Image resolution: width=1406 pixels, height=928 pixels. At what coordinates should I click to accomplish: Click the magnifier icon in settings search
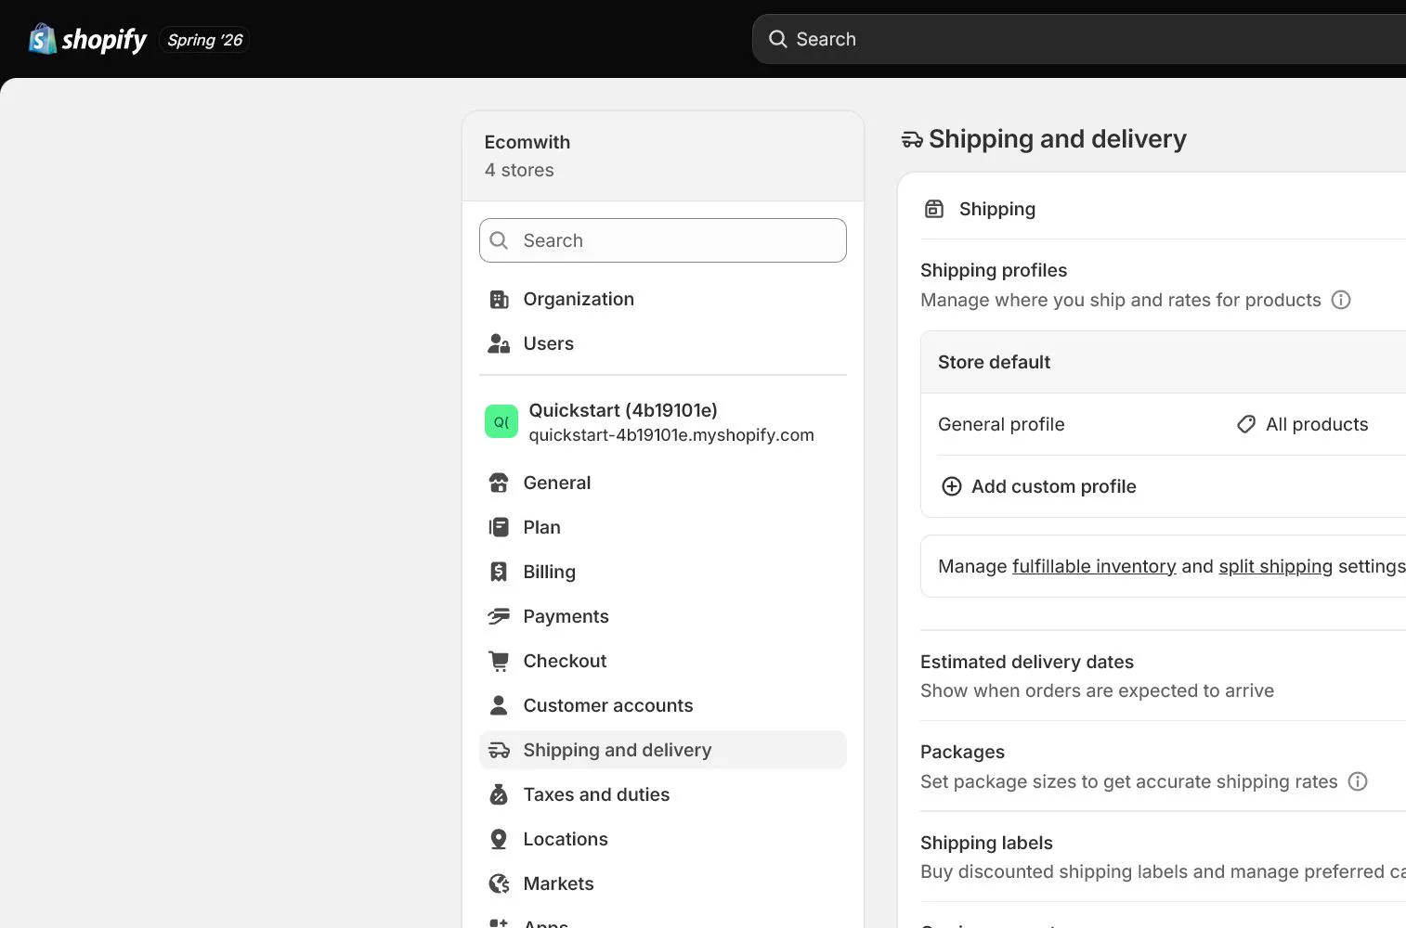[x=499, y=240]
